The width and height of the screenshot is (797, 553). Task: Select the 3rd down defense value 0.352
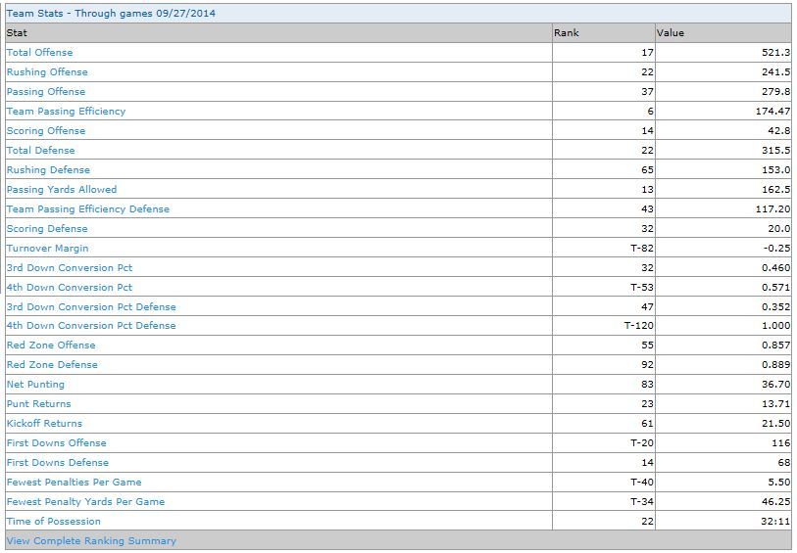pos(775,306)
